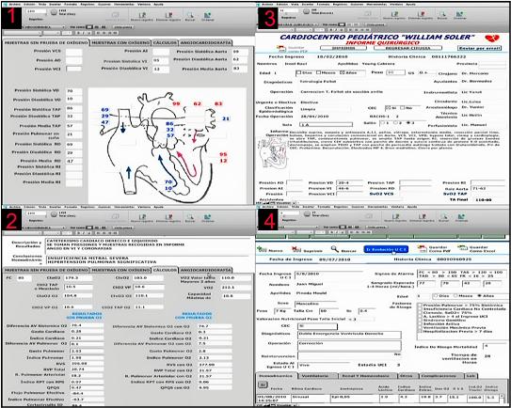Click the Ir button under Hemodinamia tab

(x=263, y=384)
